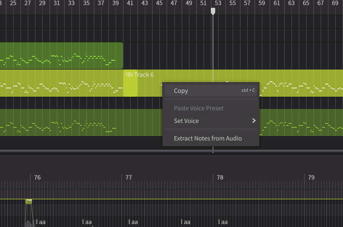Click the ctrl + C shortcut hint

(x=248, y=90)
